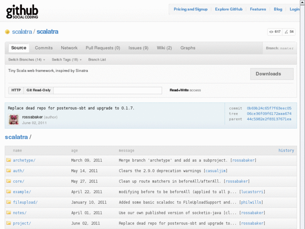This screenshot has width=305, height=229.
Task: Open the archetype/ directory
Action: pyautogui.click(x=24, y=160)
